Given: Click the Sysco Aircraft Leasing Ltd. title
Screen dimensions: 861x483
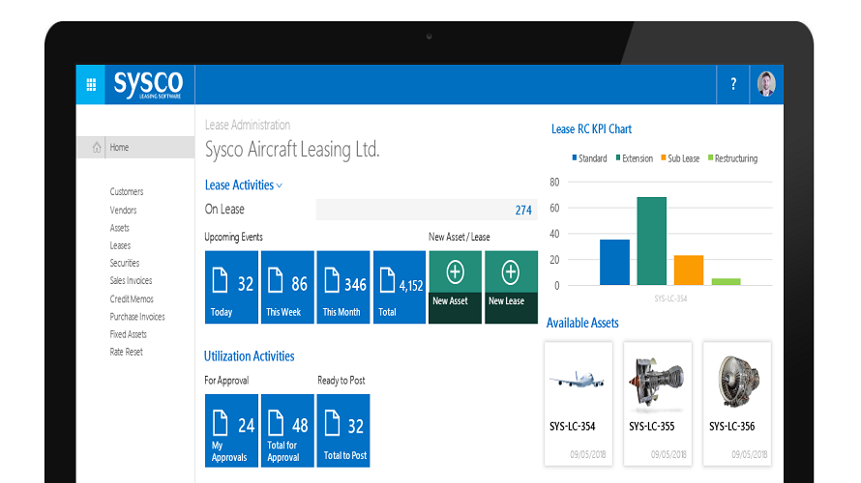Looking at the screenshot, I should coord(292,149).
